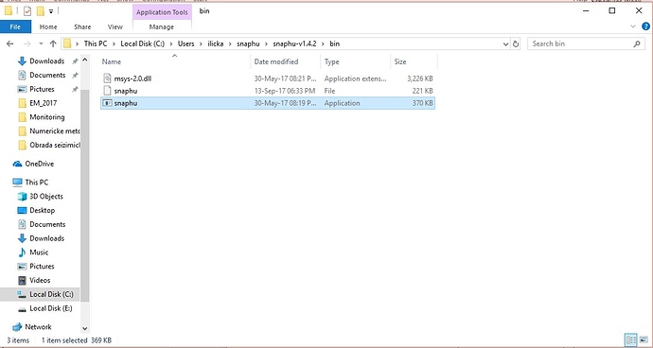Open pinned Downloads in Quick access
The image size is (653, 348).
point(46,61)
